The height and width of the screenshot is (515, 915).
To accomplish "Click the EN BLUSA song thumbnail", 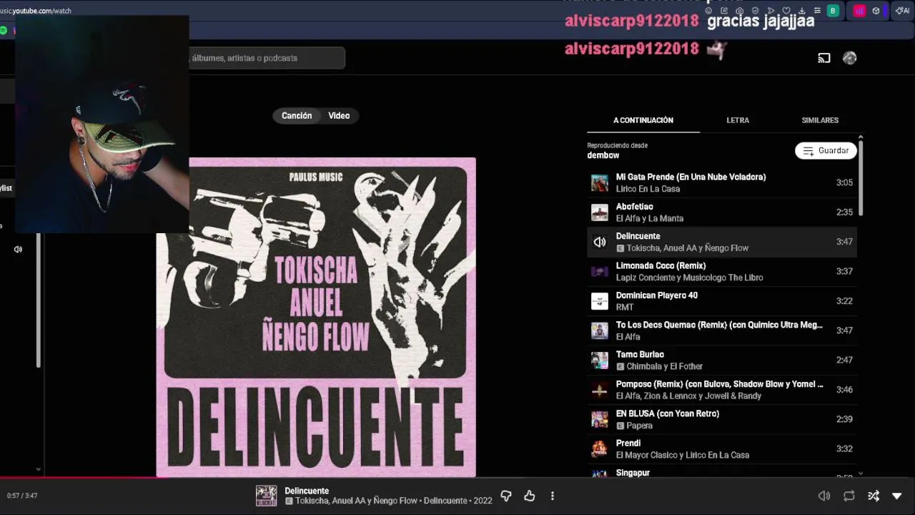I will [600, 419].
